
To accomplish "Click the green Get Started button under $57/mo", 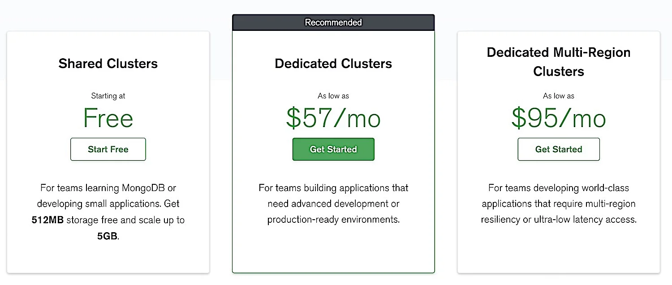I will click(x=333, y=149).
